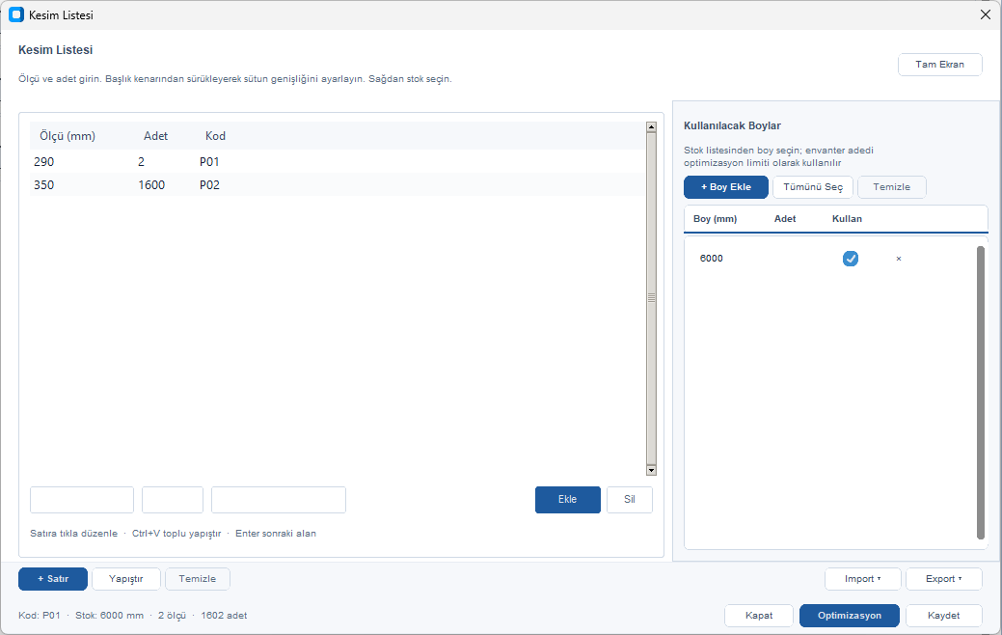Click the quantity cell 2 in the 290 row
The image size is (1002, 635).
point(141,162)
